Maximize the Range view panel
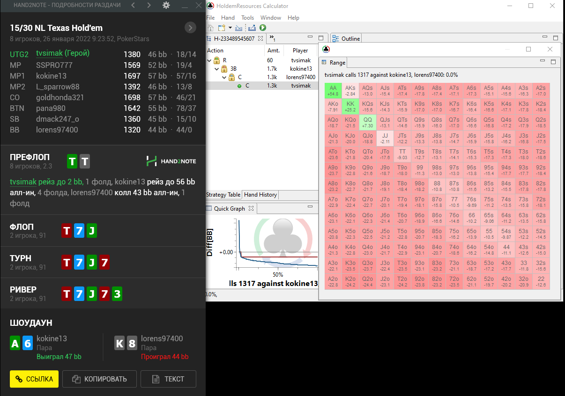565x396 pixels. tap(553, 62)
